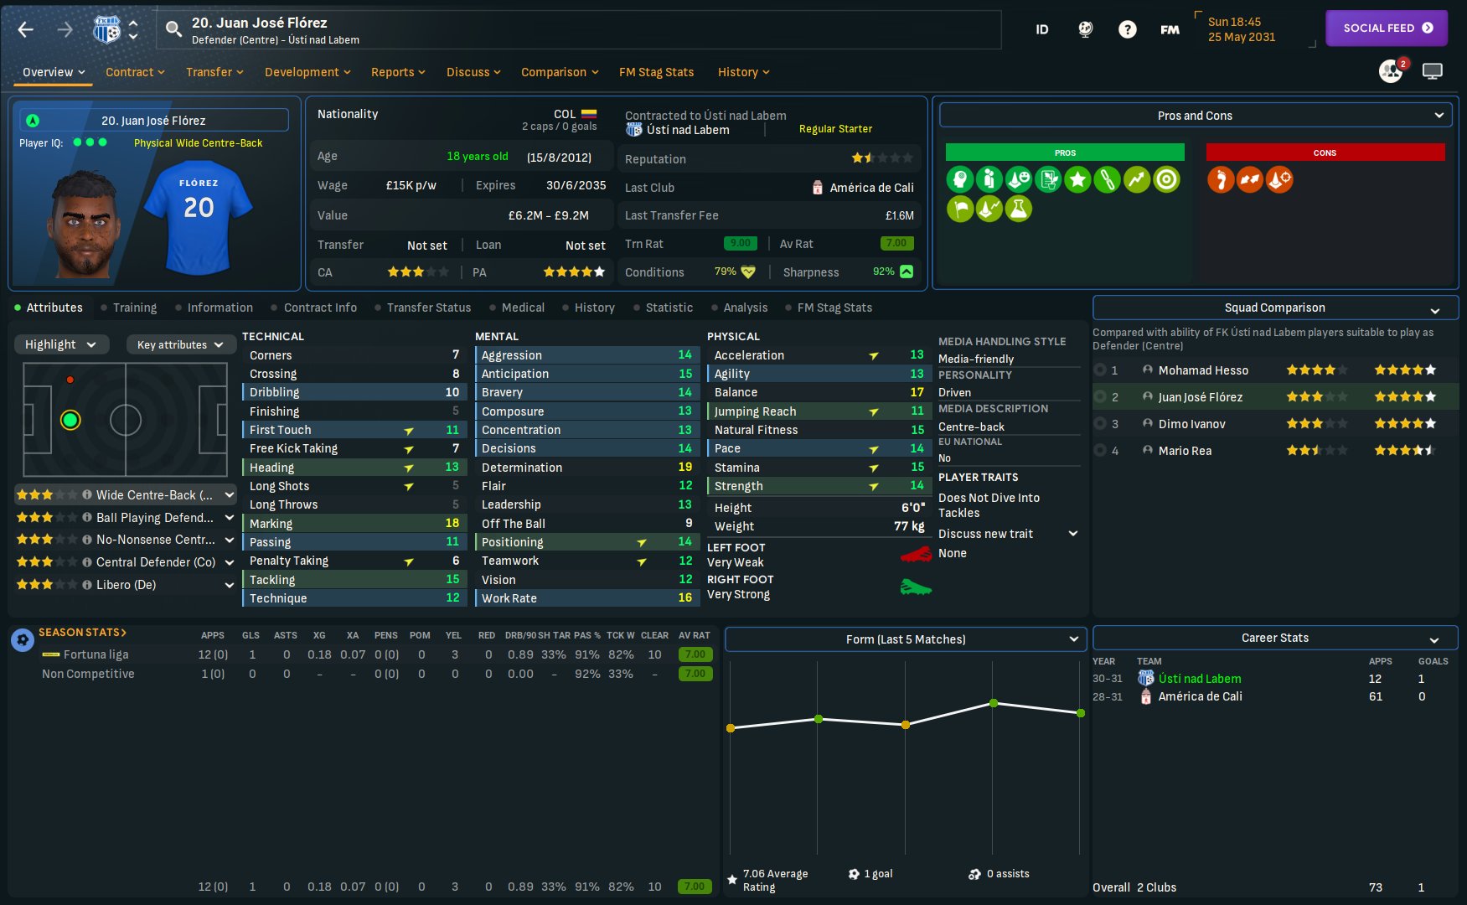Viewport: 1467px width, 905px height.
Task: Click the green position dot on pitch
Action: pyautogui.click(x=70, y=420)
